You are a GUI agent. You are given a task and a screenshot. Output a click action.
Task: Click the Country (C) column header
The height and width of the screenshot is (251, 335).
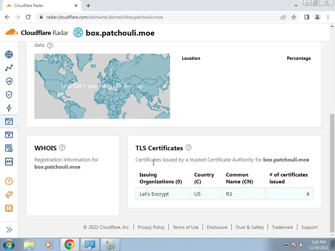[x=204, y=178]
